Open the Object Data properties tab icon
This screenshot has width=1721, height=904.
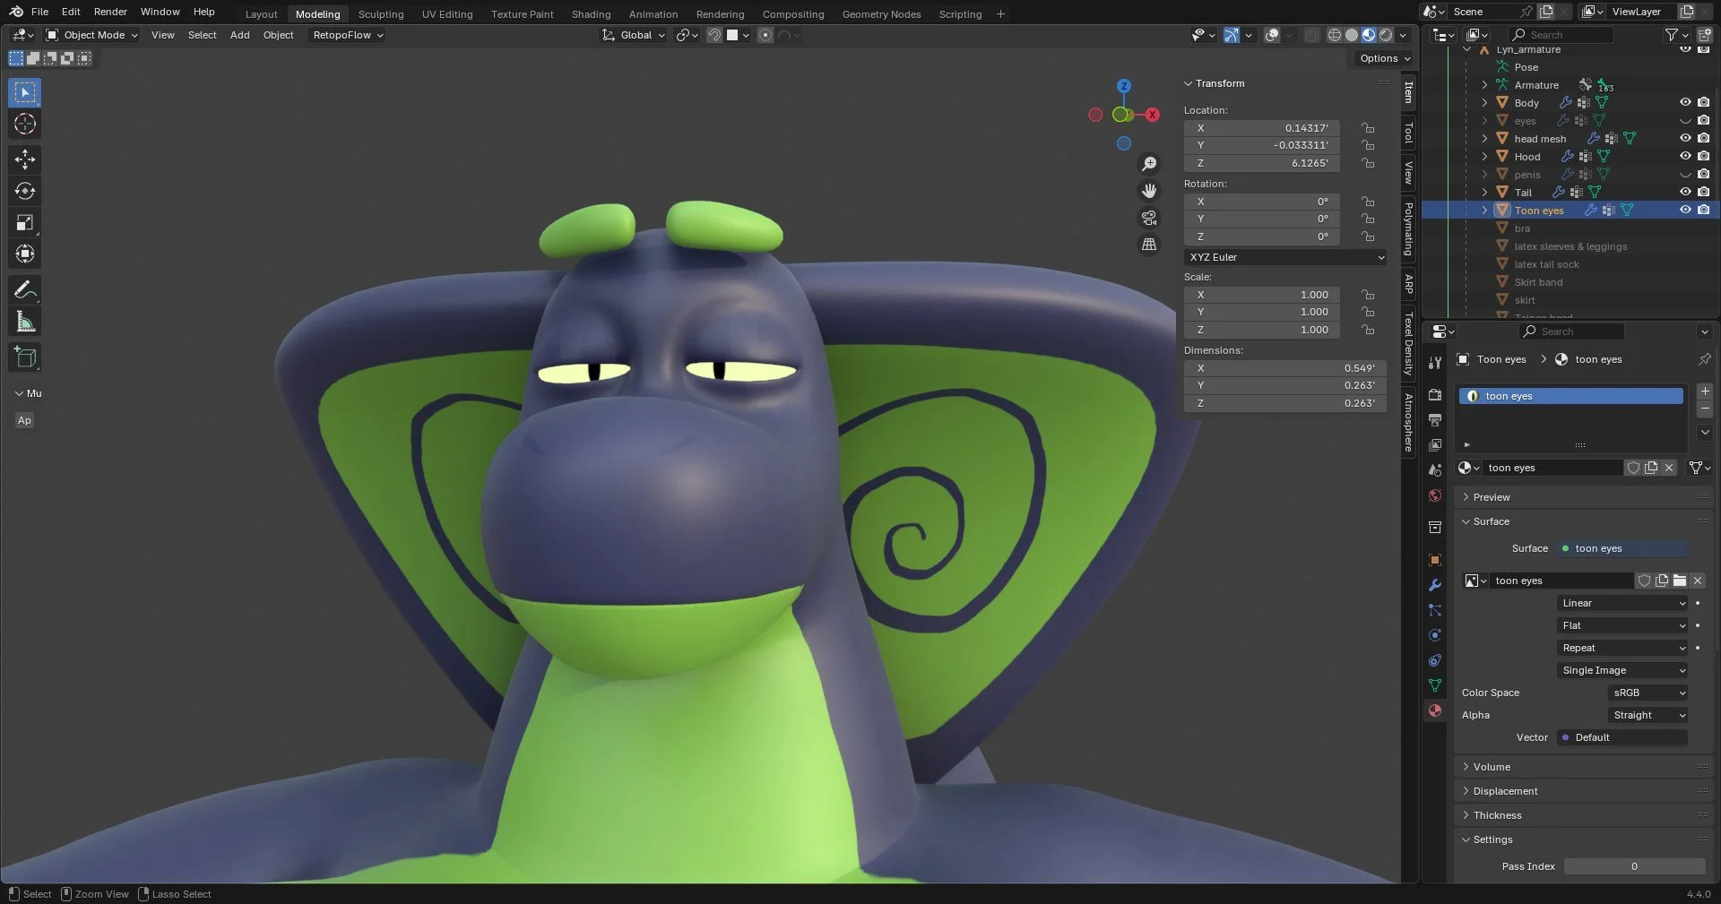(x=1435, y=685)
